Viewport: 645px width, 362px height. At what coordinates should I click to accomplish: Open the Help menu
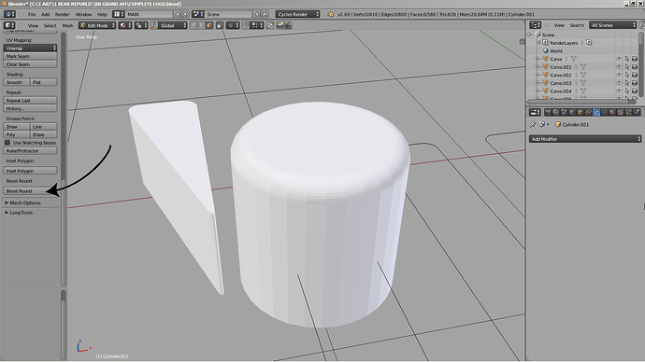[102, 14]
